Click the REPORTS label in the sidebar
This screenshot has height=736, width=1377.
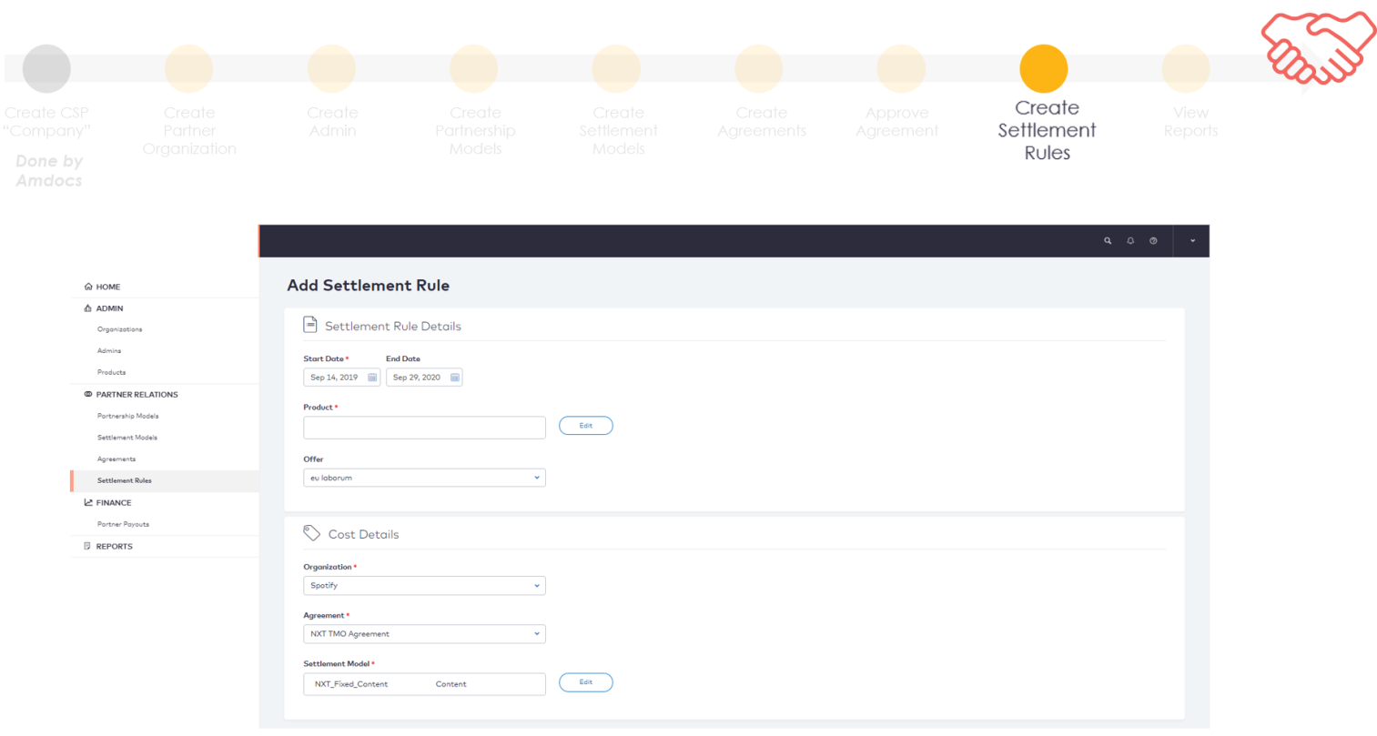coord(115,547)
